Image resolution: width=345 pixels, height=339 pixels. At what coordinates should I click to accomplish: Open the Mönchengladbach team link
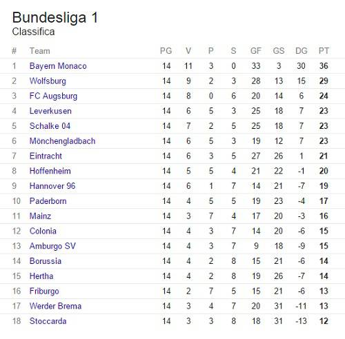(62, 141)
